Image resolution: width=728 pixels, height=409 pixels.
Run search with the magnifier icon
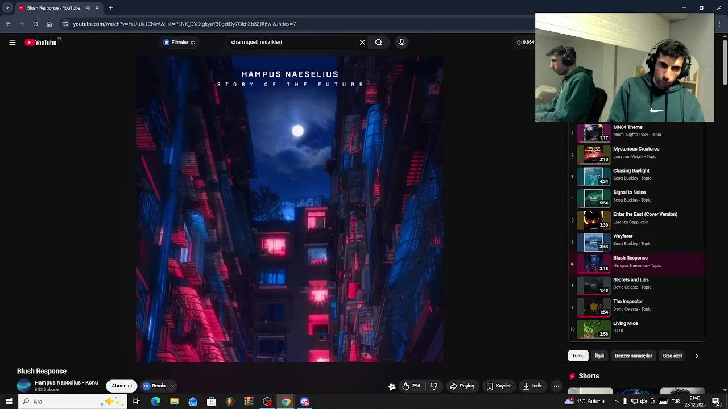pyautogui.click(x=379, y=42)
